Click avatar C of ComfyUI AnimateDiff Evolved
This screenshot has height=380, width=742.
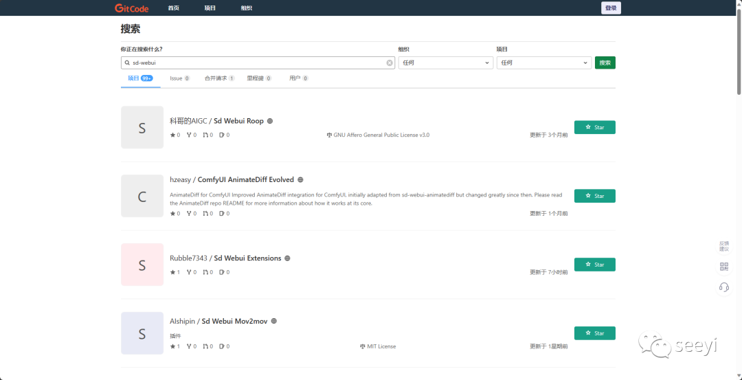142,196
